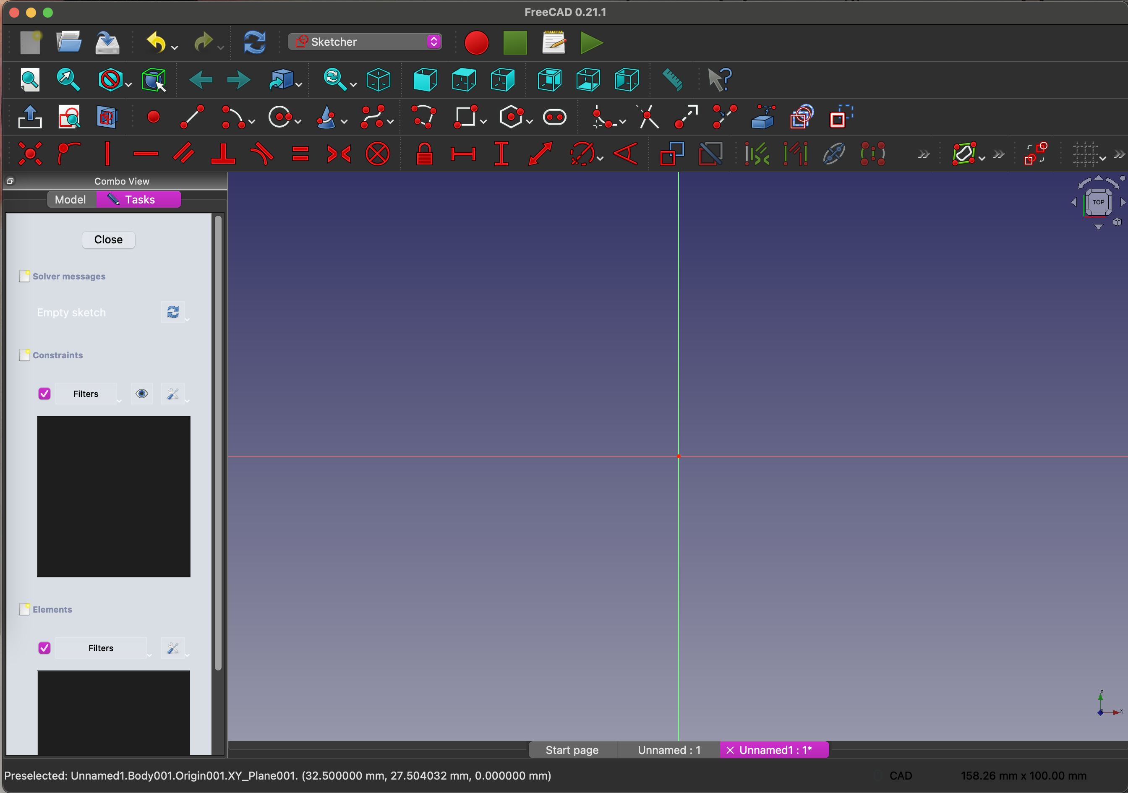Click the Measure distance ruler icon
Screen dimensions: 1128x793
[x=673, y=80]
